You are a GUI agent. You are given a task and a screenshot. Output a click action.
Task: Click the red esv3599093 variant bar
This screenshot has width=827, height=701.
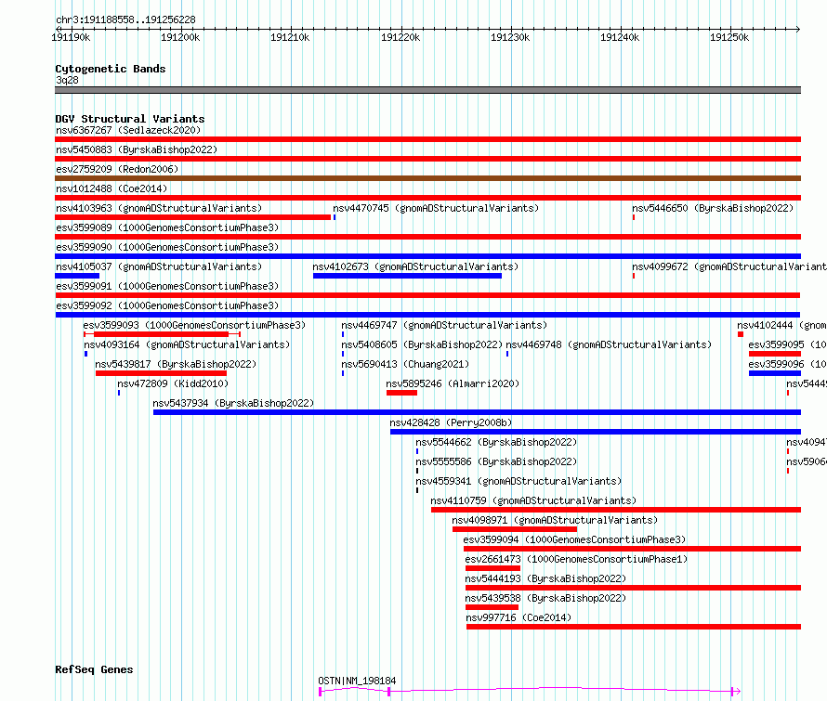(162, 334)
